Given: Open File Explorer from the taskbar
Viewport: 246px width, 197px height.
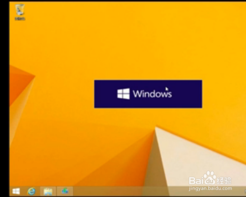Looking at the screenshot, I should tap(48, 191).
